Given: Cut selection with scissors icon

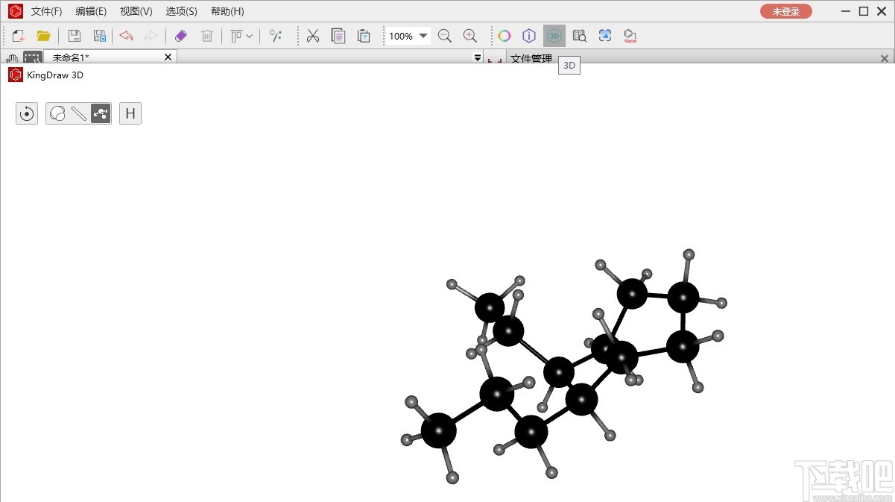Looking at the screenshot, I should tap(313, 36).
